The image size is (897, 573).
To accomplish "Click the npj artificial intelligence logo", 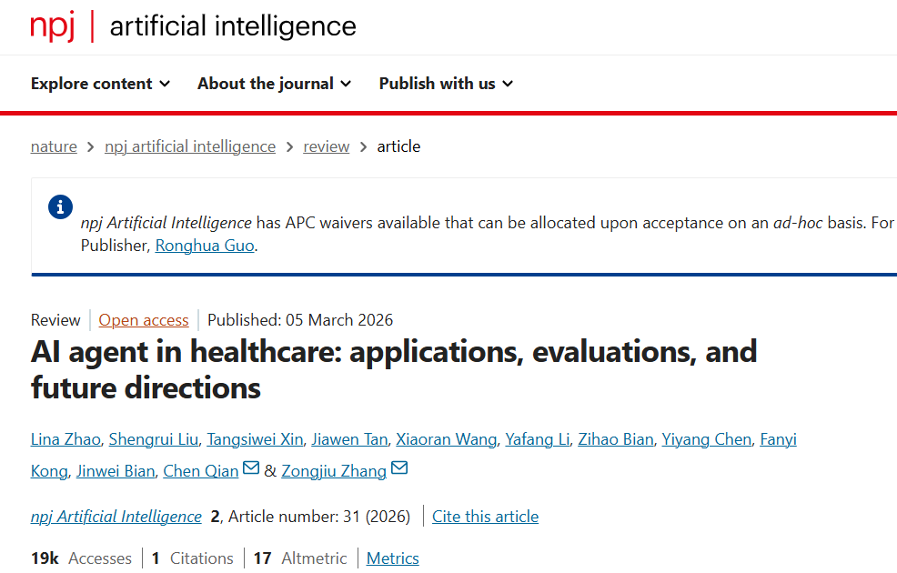I will 193,26.
